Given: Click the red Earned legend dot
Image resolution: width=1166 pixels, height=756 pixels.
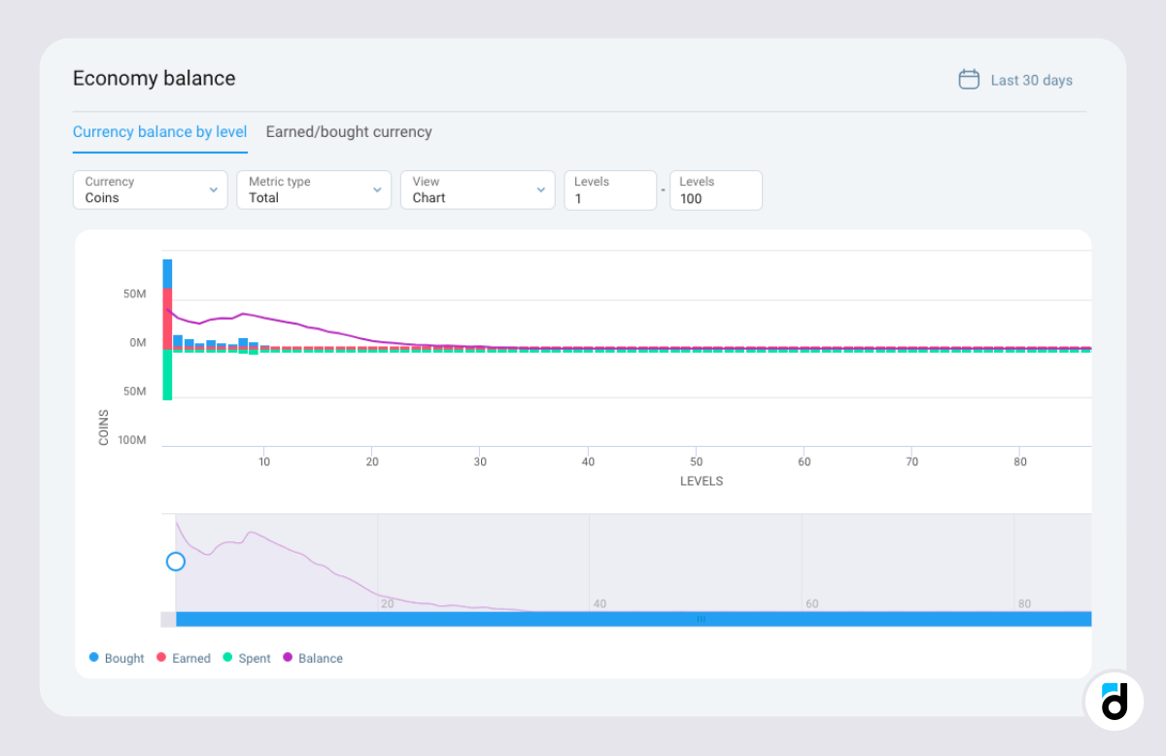Looking at the screenshot, I should click(161, 658).
